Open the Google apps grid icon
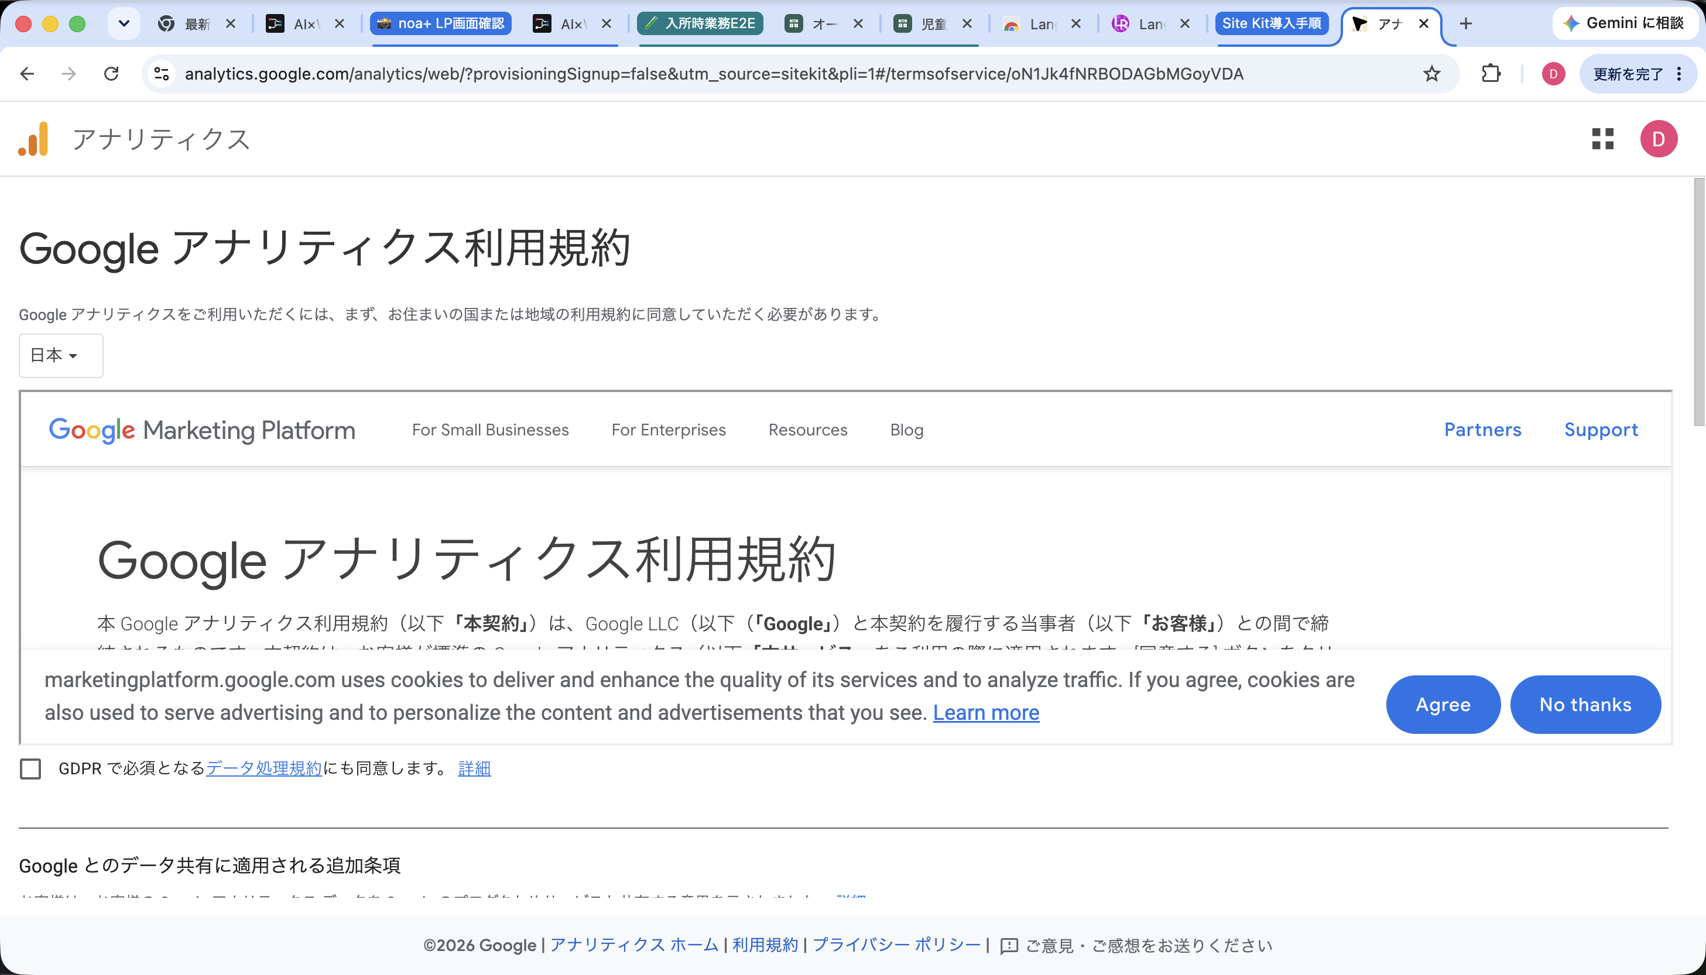This screenshot has width=1706, height=975. point(1603,139)
